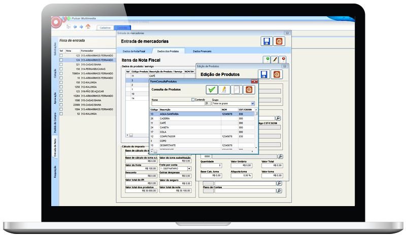Image resolution: width=406 pixels, height=238 pixels.
Task: Toggle the Contendo checkbox
Action: point(193,99)
